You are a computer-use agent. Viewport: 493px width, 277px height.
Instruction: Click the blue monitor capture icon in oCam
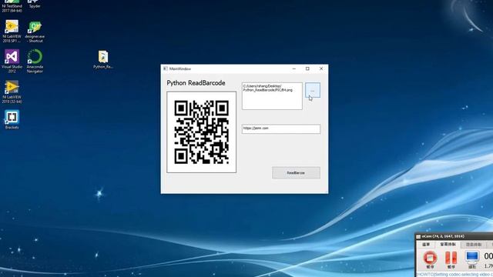click(472, 257)
